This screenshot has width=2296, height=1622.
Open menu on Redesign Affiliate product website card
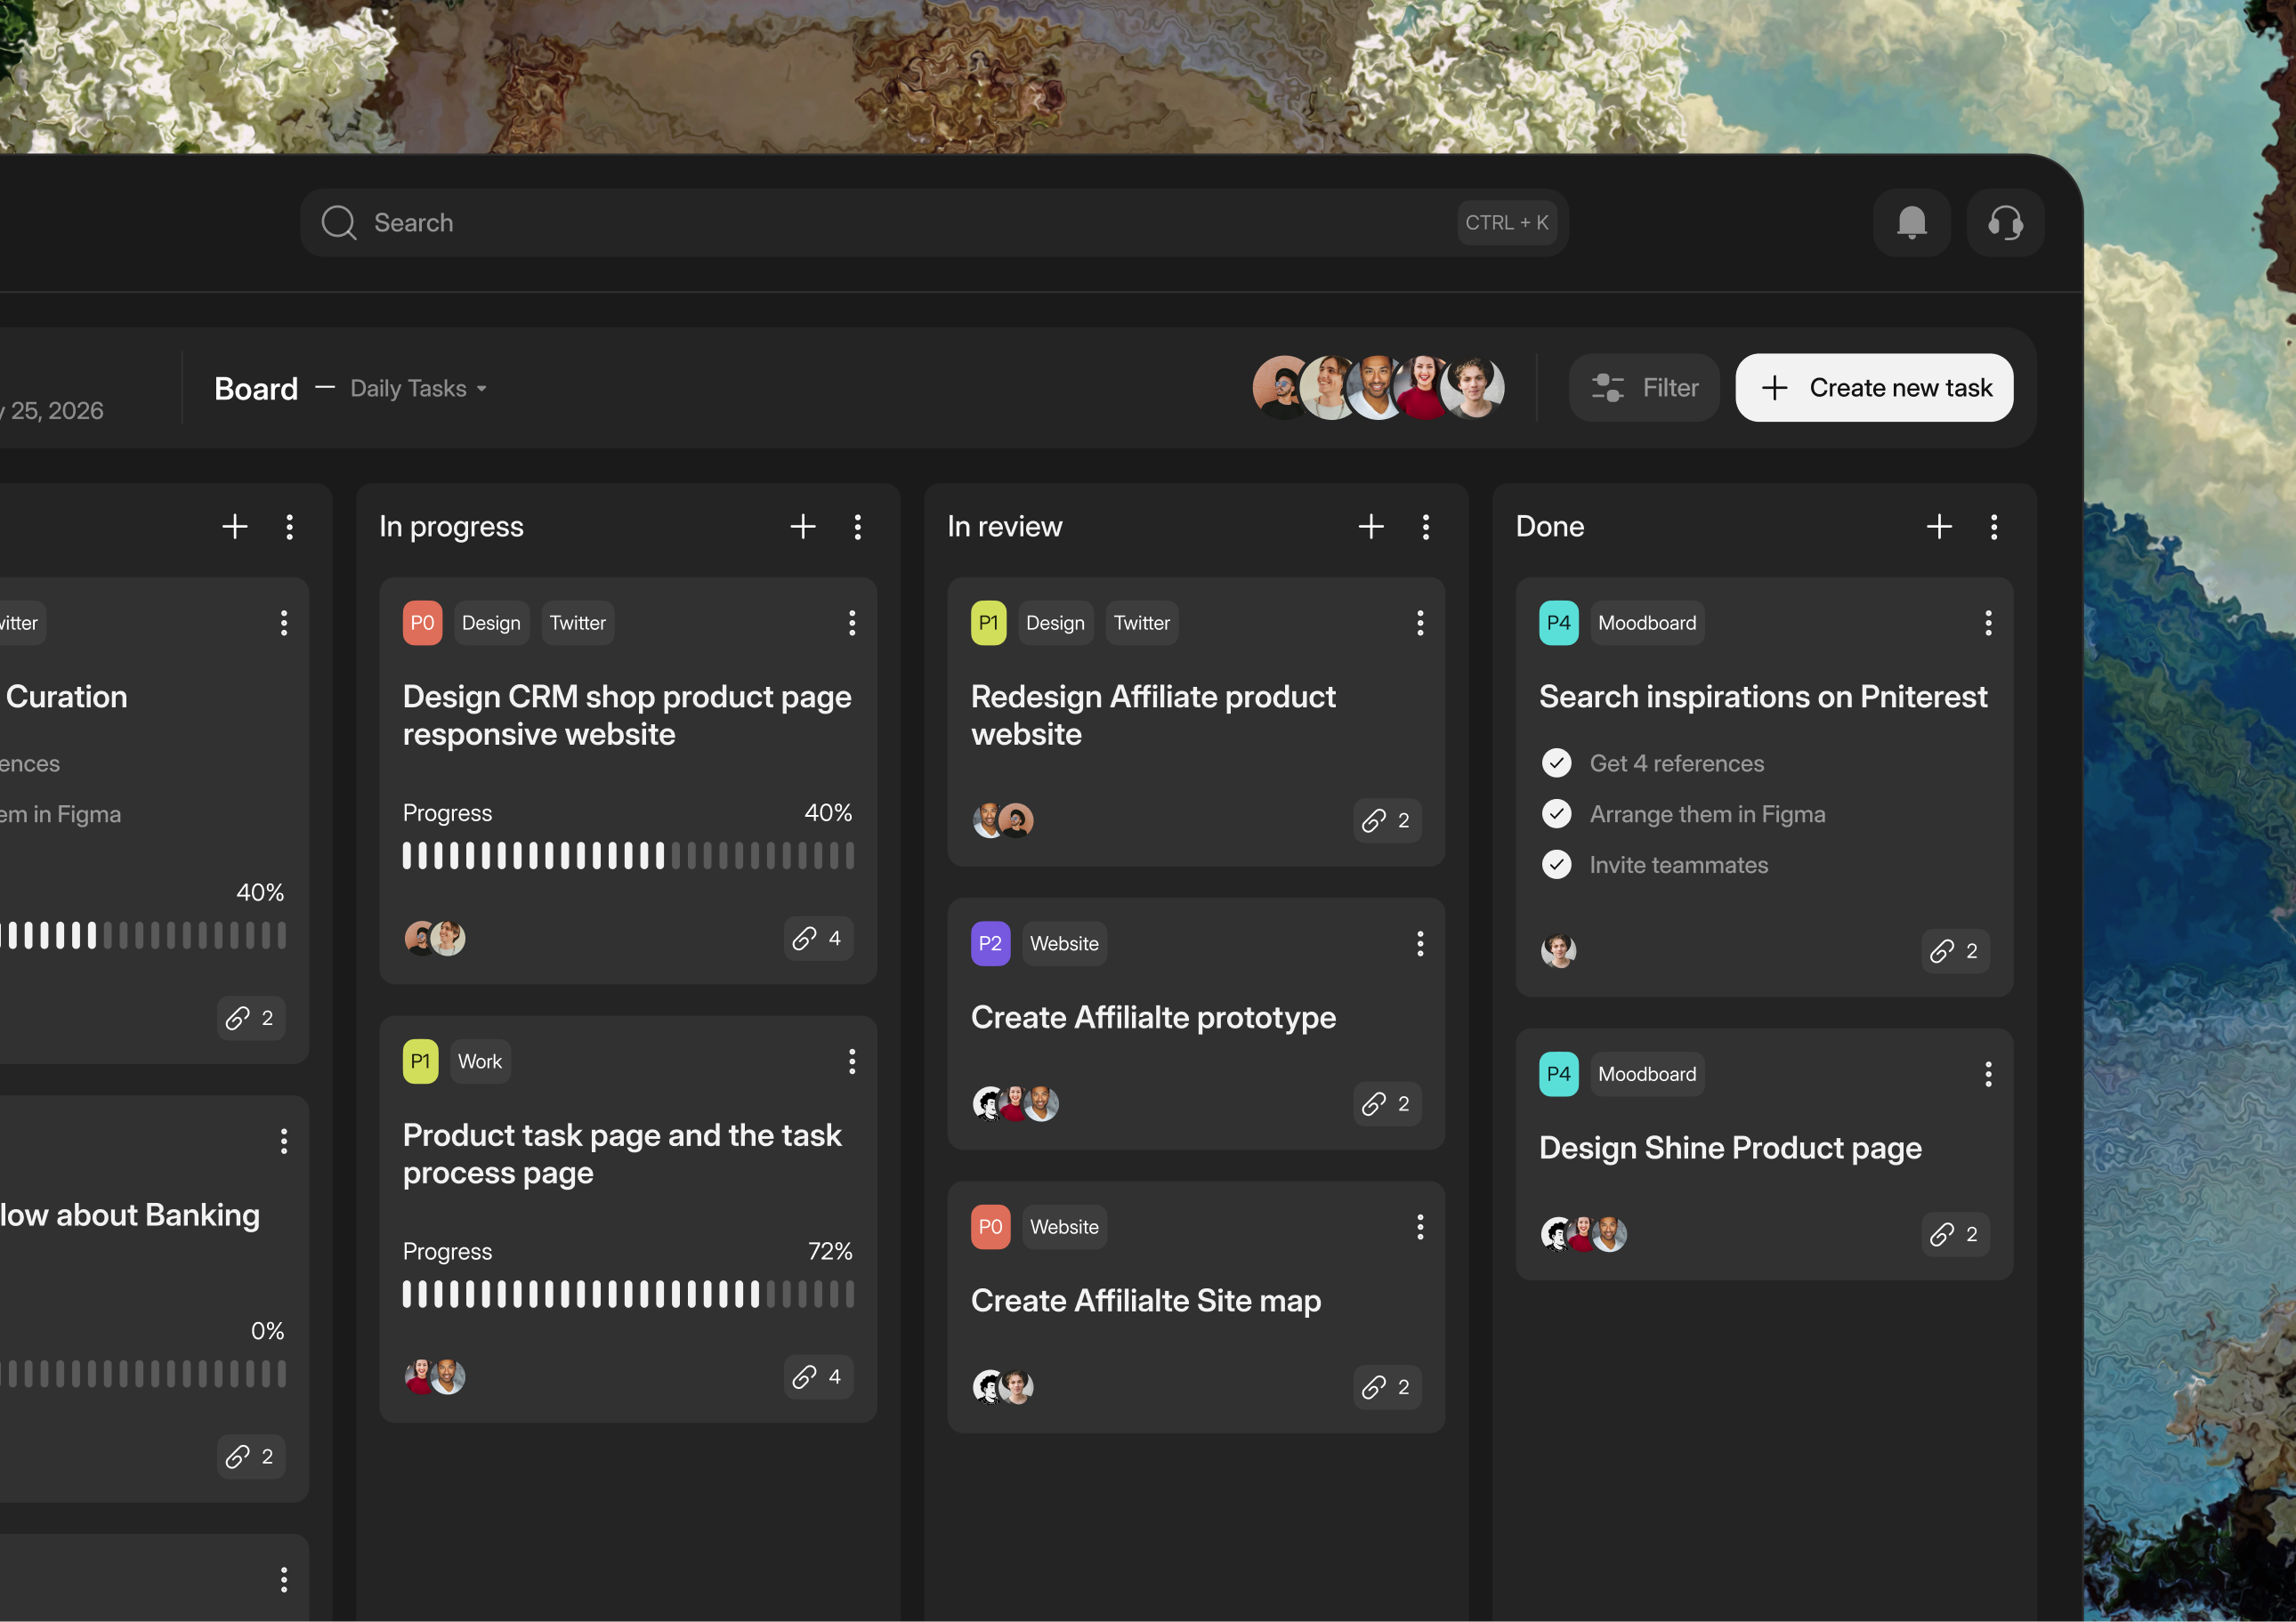coord(1419,623)
